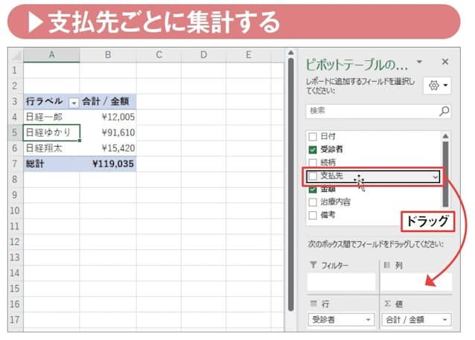
Task: Select the 総計 cell
Action: (x=51, y=164)
